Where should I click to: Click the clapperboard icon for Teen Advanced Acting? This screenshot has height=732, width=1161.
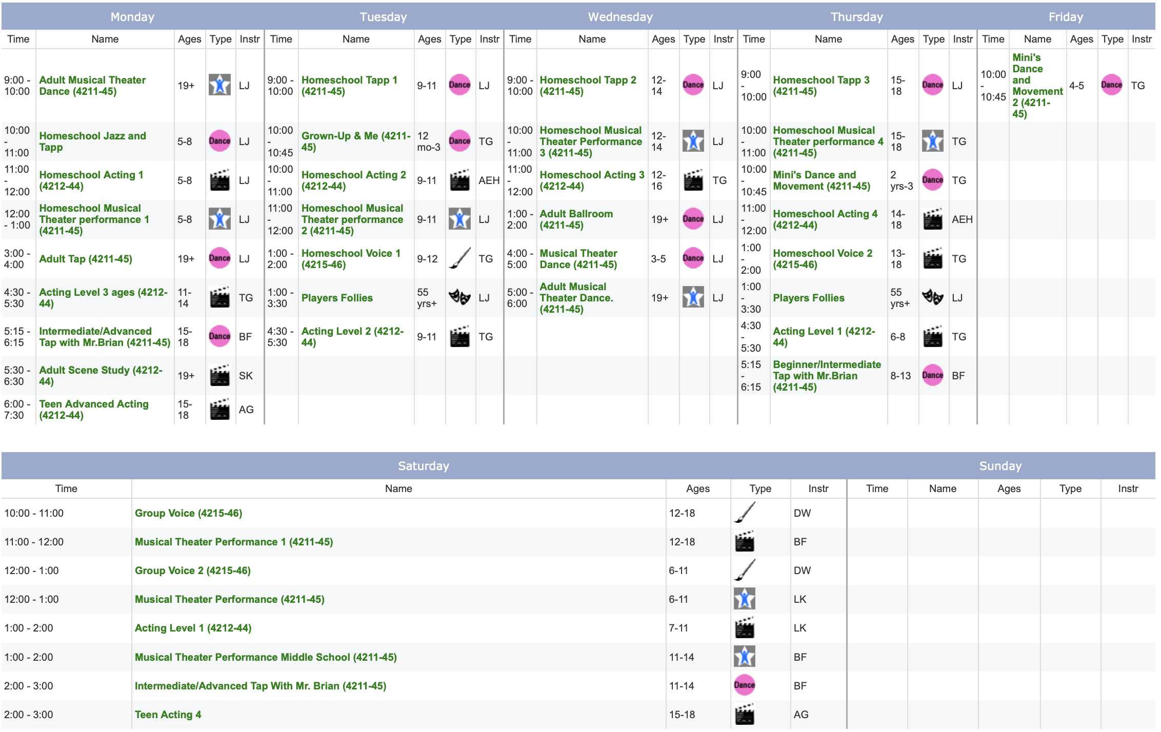coord(219,409)
